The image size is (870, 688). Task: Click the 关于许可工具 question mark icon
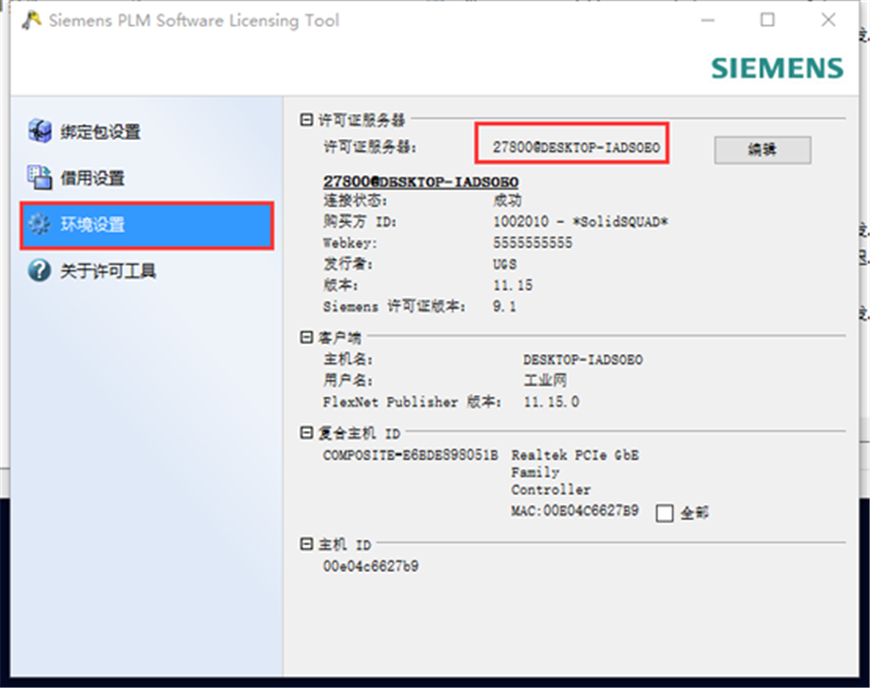click(x=40, y=271)
